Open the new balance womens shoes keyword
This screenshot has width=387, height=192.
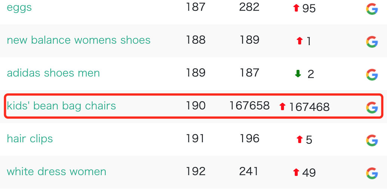78,40
